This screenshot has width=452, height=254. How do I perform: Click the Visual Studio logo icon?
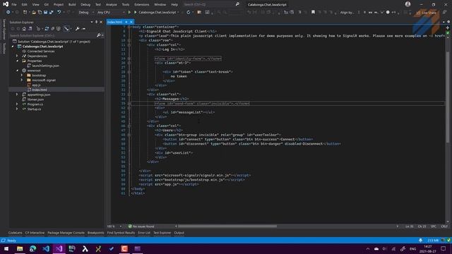6,4
